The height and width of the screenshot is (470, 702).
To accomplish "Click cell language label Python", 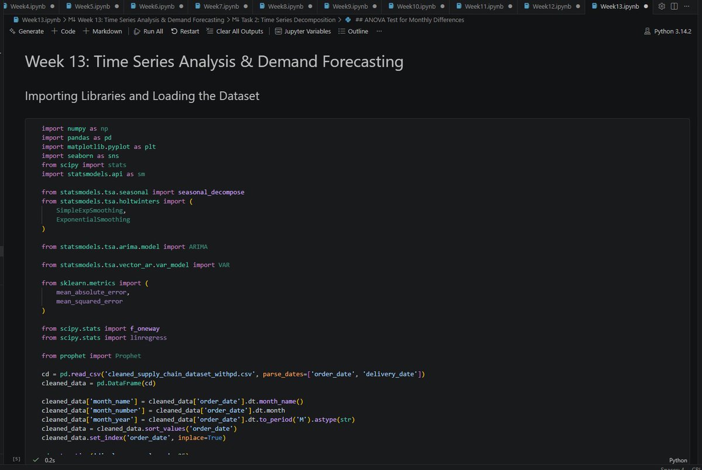I will tap(679, 461).
